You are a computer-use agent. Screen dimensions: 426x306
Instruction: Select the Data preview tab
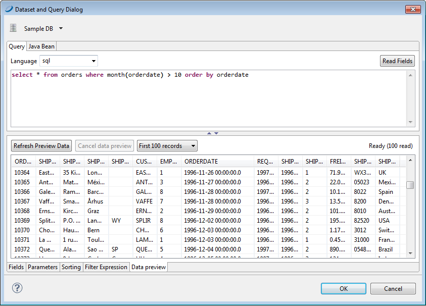[149, 267]
